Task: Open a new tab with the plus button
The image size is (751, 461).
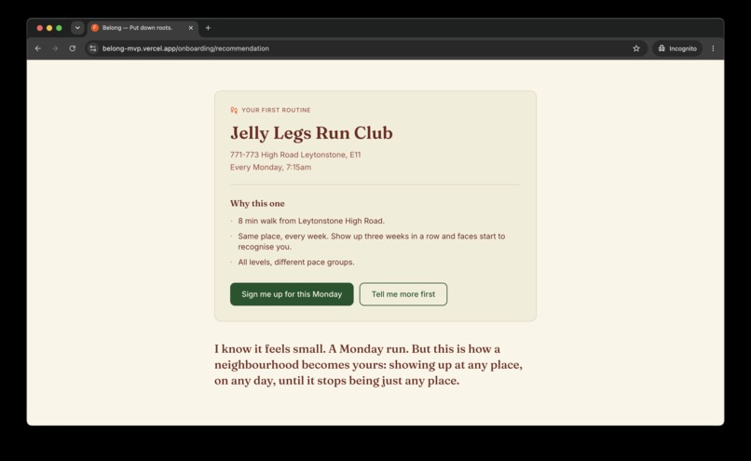Action: click(x=208, y=28)
